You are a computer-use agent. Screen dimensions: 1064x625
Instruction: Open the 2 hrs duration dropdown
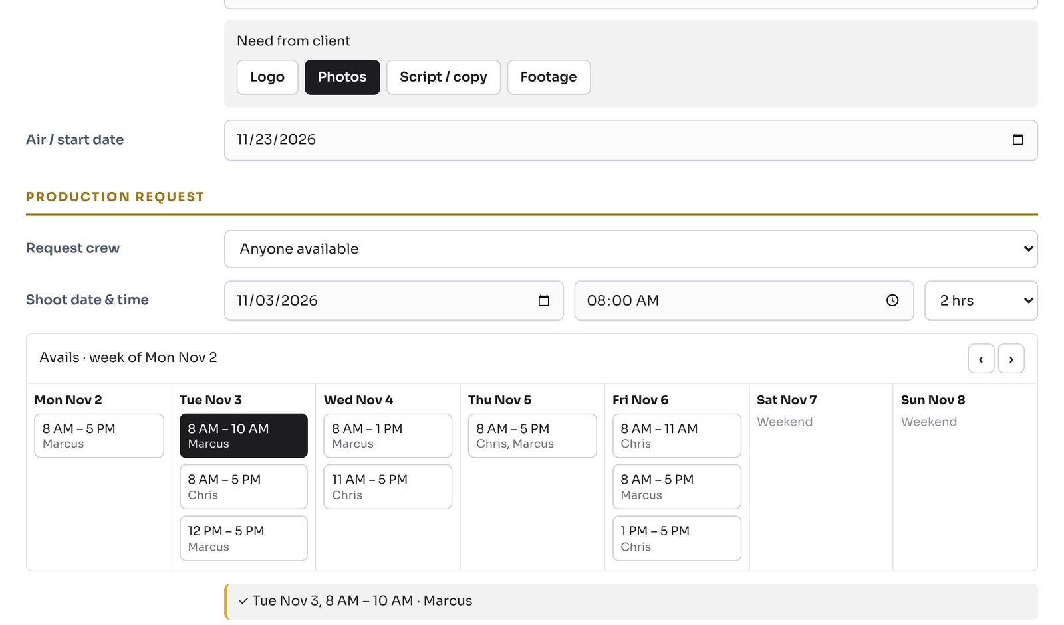[x=981, y=300]
